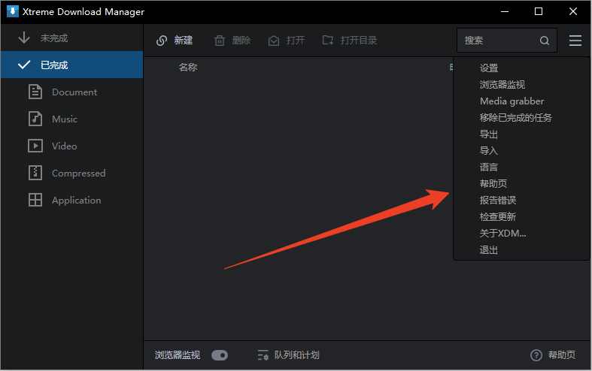Click the 名称 column header
The height and width of the screenshot is (371, 592).
coord(188,68)
